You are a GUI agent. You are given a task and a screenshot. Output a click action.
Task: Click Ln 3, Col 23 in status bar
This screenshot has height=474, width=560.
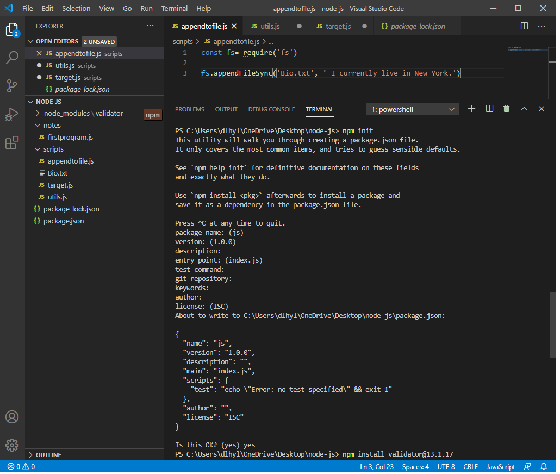coord(377,466)
